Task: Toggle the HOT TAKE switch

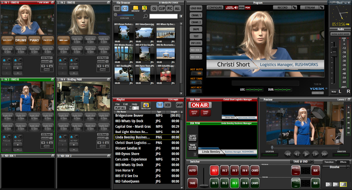Action: point(196,82)
